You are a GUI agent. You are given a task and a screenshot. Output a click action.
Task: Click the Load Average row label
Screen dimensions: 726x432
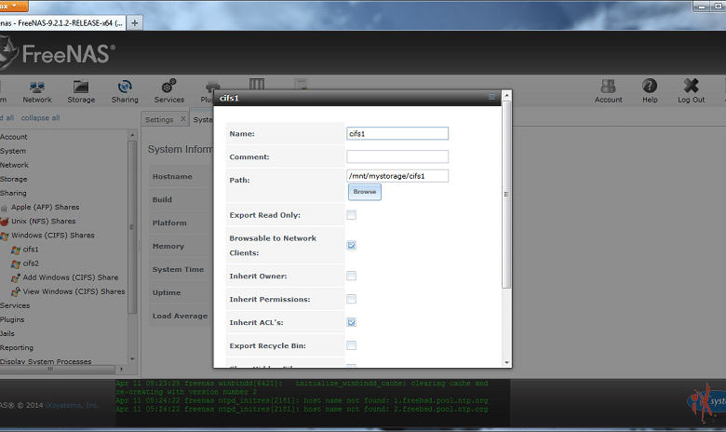point(181,316)
